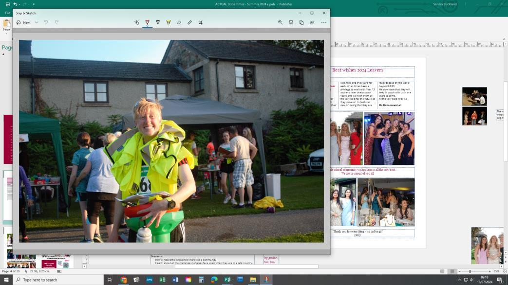Open SIMS from the taskbar
This screenshot has width=508, height=285.
click(150, 280)
